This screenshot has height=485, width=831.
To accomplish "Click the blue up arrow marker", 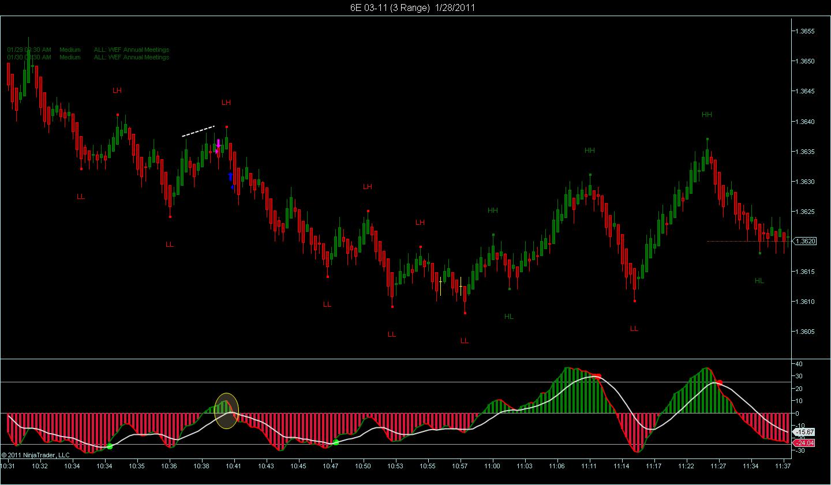I will click(x=230, y=176).
